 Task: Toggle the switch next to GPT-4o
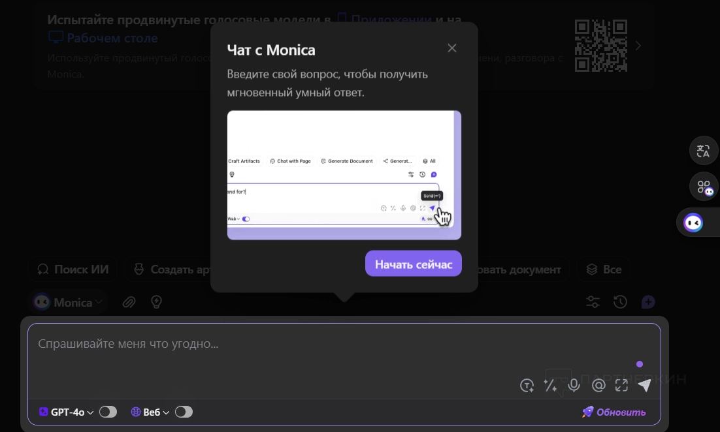(x=108, y=412)
